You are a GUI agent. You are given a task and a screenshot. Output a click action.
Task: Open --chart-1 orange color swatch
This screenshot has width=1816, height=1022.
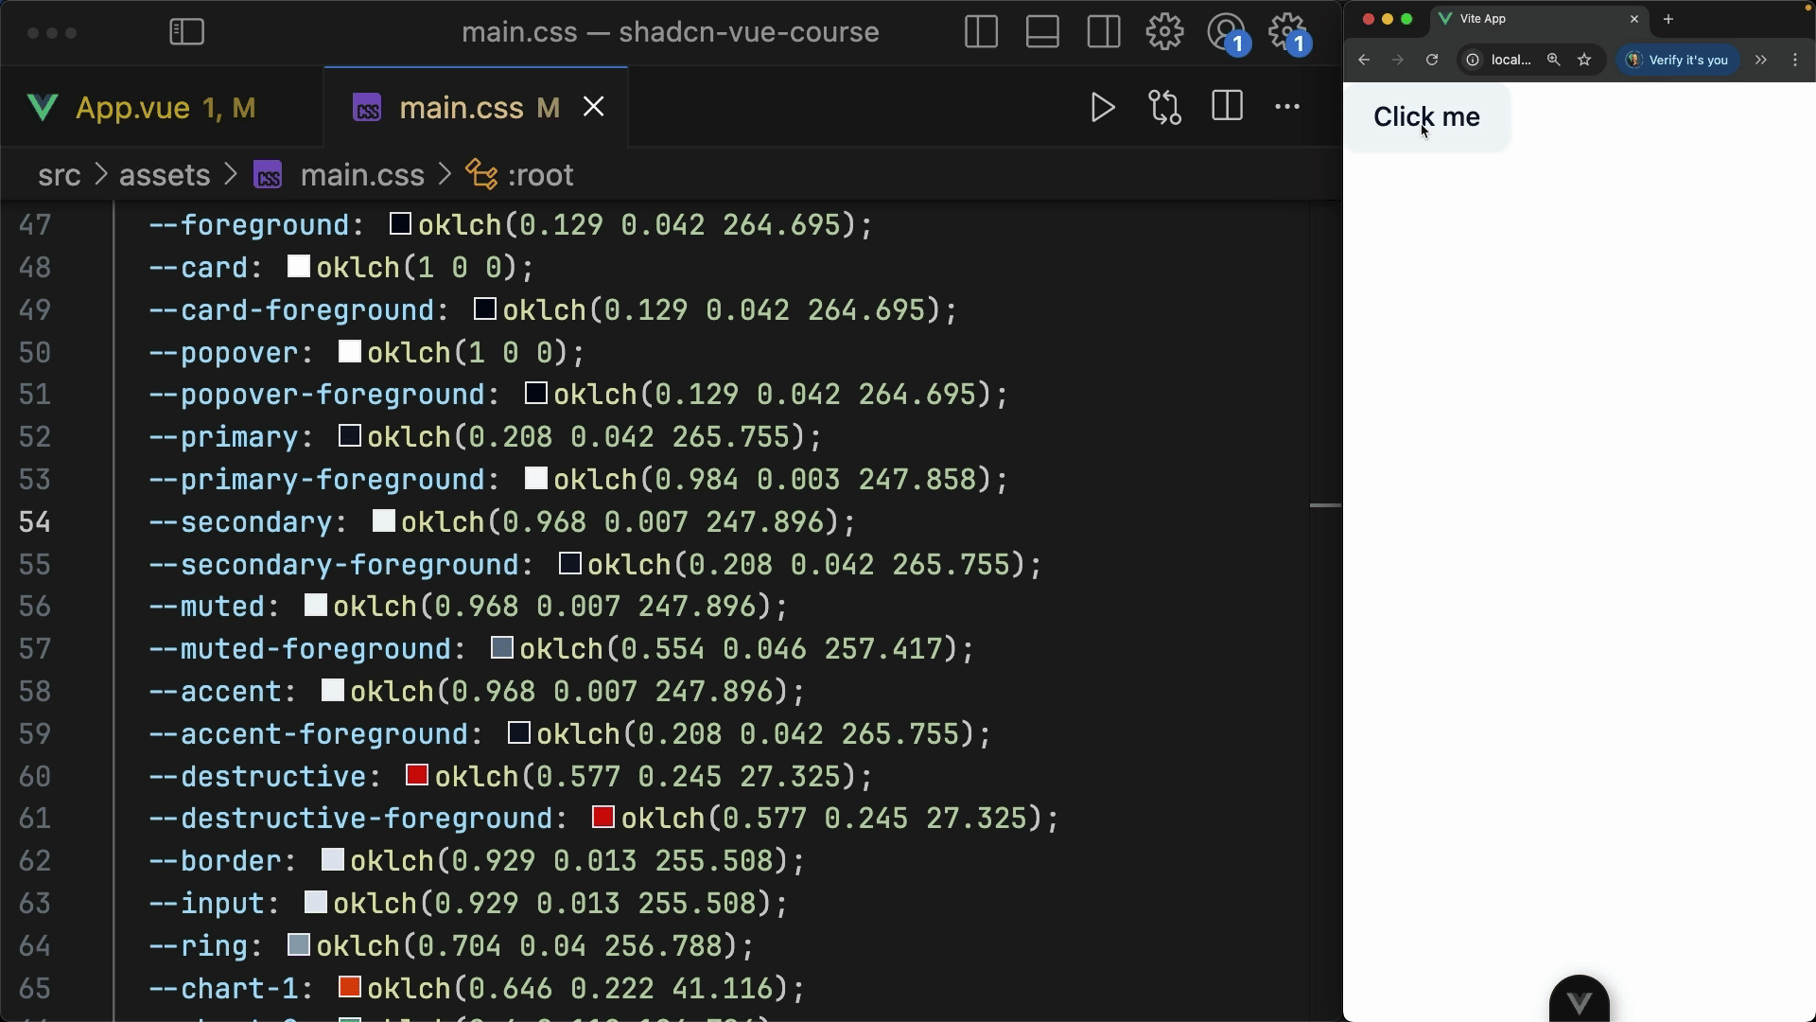[349, 988]
